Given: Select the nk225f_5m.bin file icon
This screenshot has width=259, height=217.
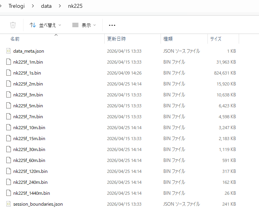Looking at the screenshot, I should (9, 106).
